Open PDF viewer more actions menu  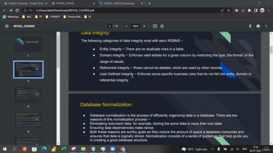click(266, 26)
